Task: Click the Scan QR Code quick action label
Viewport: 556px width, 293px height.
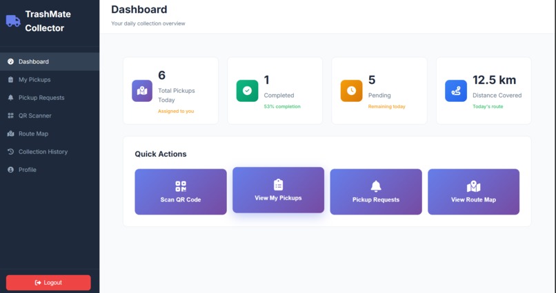Action: (x=181, y=199)
